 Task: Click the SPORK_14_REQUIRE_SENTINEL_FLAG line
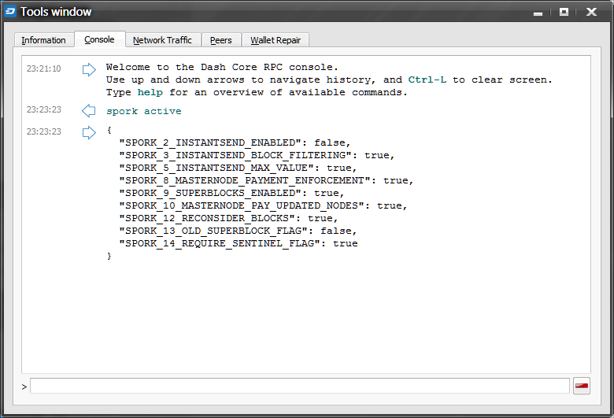[238, 243]
